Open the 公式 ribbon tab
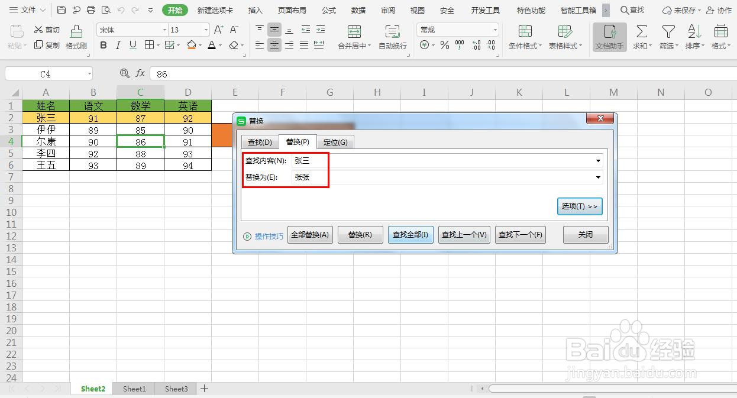 coord(329,11)
